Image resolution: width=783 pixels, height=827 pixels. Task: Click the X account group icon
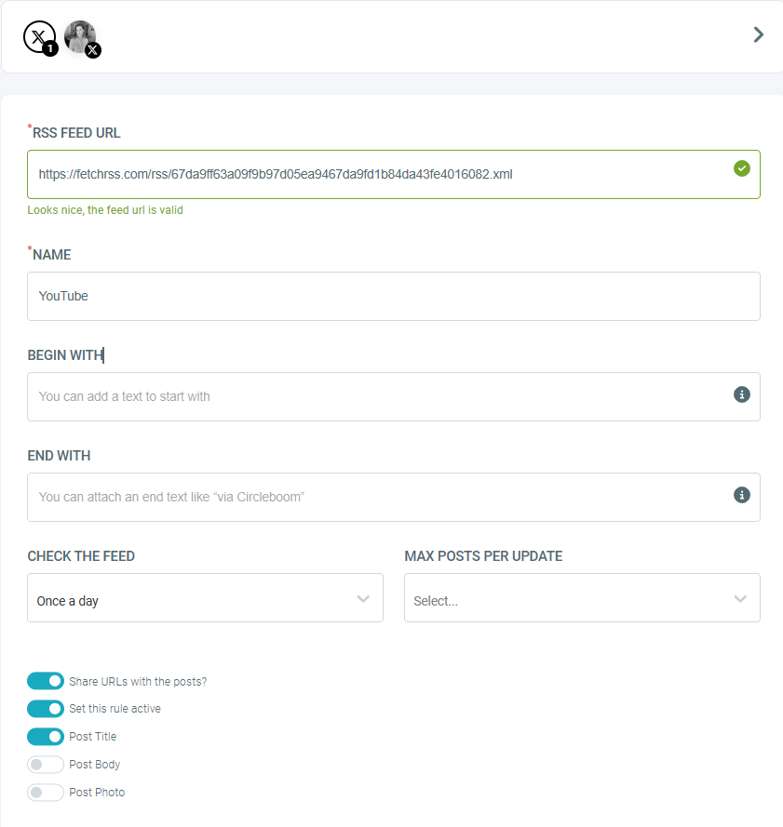(x=39, y=37)
